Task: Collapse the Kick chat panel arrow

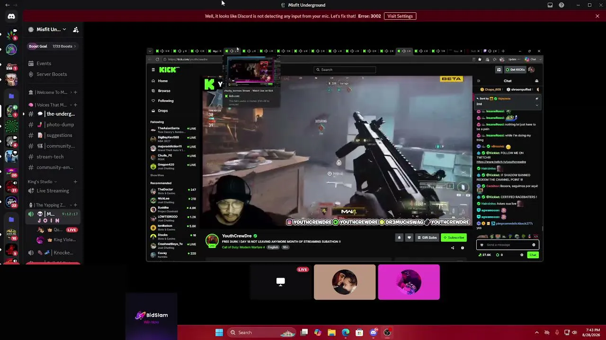Action: (478, 81)
